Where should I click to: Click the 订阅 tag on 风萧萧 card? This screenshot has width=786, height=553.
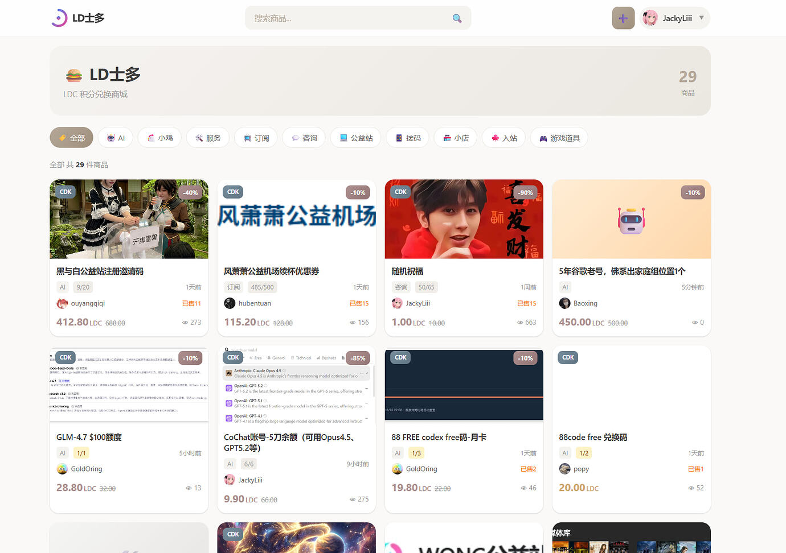pos(234,287)
